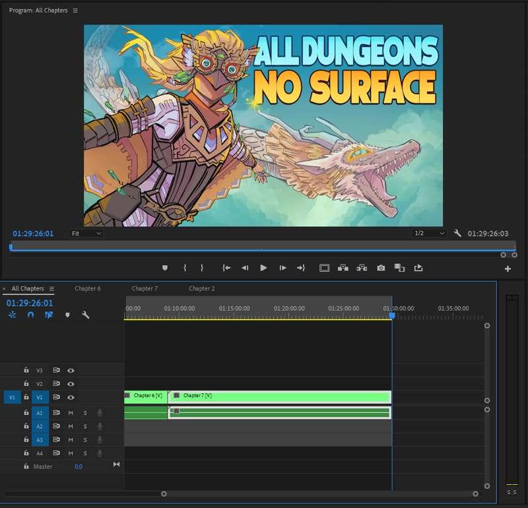Open the 1/2 playback resolution dropdown
The width and height of the screenshot is (528, 508).
click(x=428, y=233)
